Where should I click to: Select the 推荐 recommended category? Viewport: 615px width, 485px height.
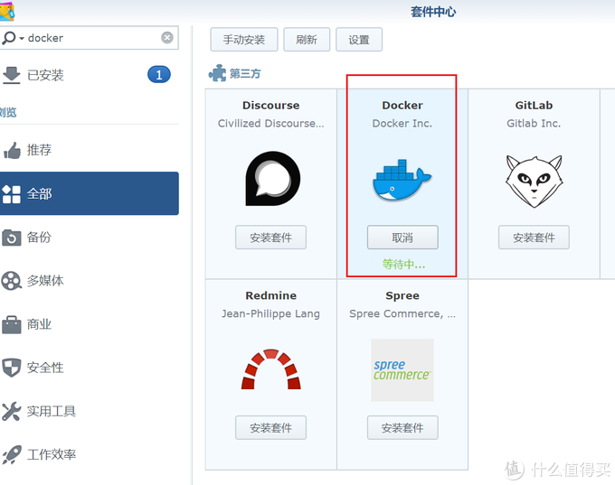pyautogui.click(x=39, y=150)
